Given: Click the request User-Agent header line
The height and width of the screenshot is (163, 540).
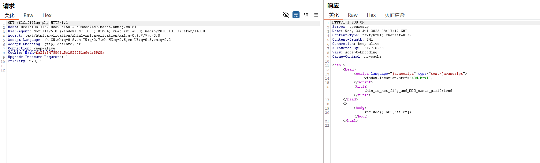Looking at the screenshot, I should 106,31.
